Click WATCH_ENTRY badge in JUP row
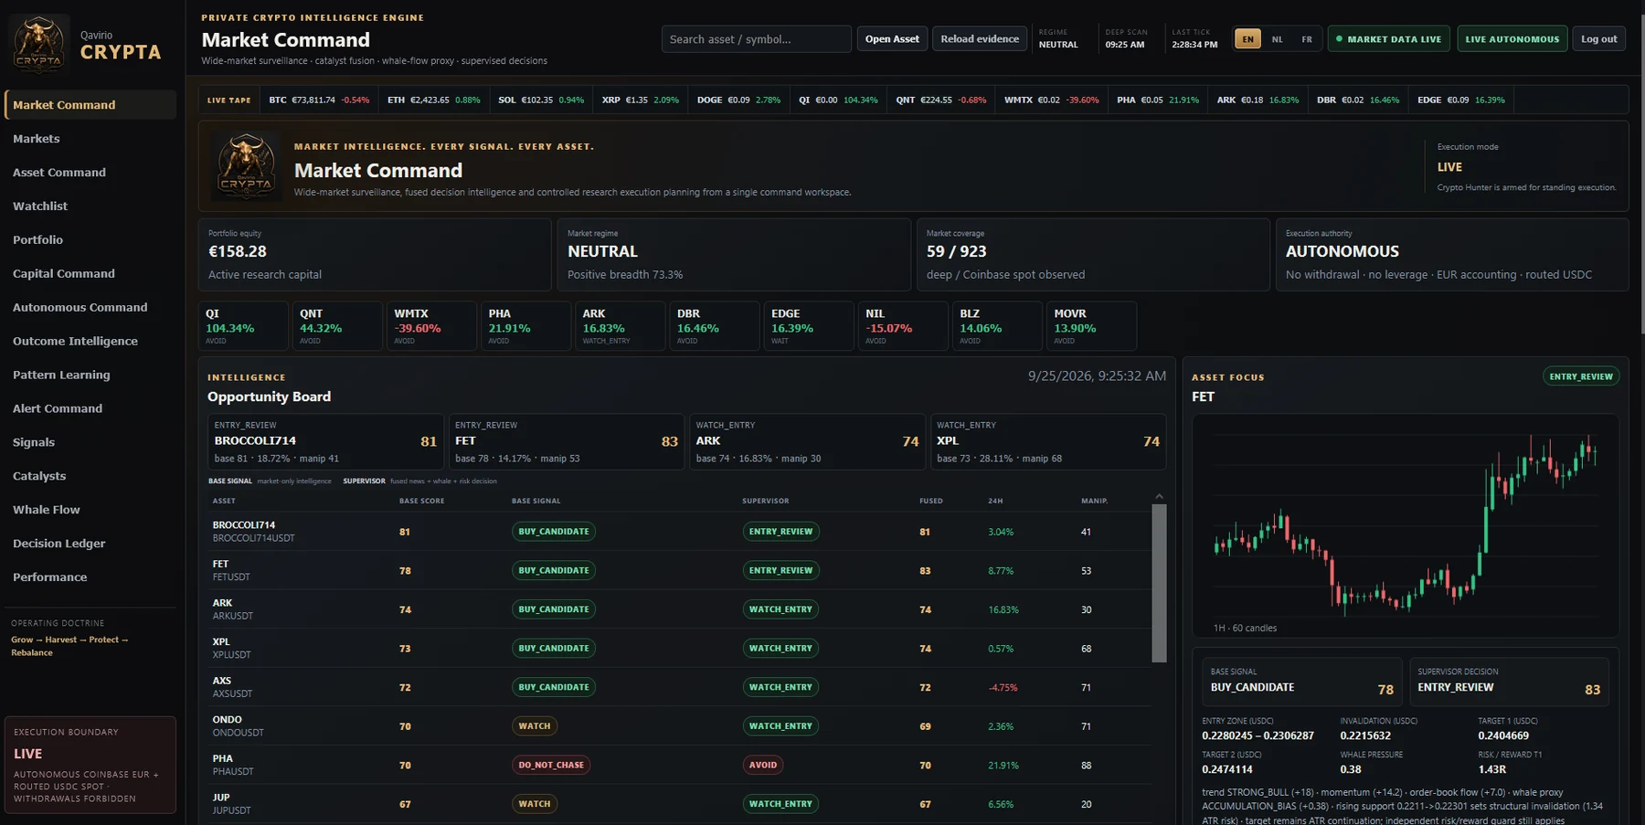This screenshot has height=825, width=1645. (x=780, y=804)
